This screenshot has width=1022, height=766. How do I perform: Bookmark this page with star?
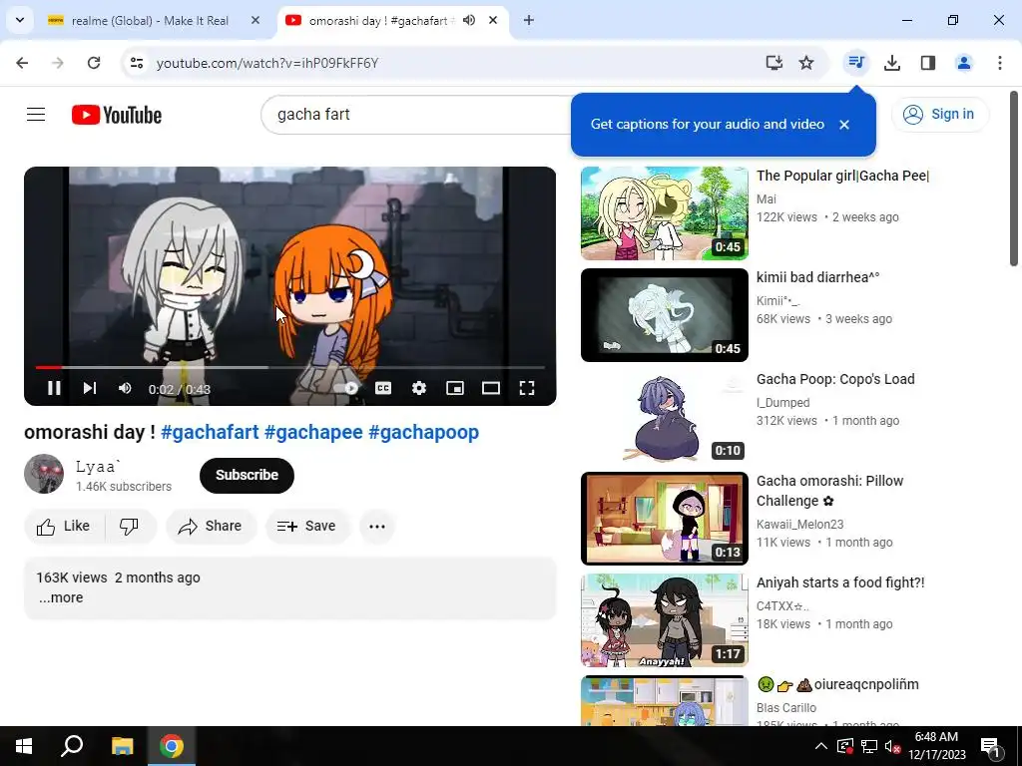click(x=806, y=63)
